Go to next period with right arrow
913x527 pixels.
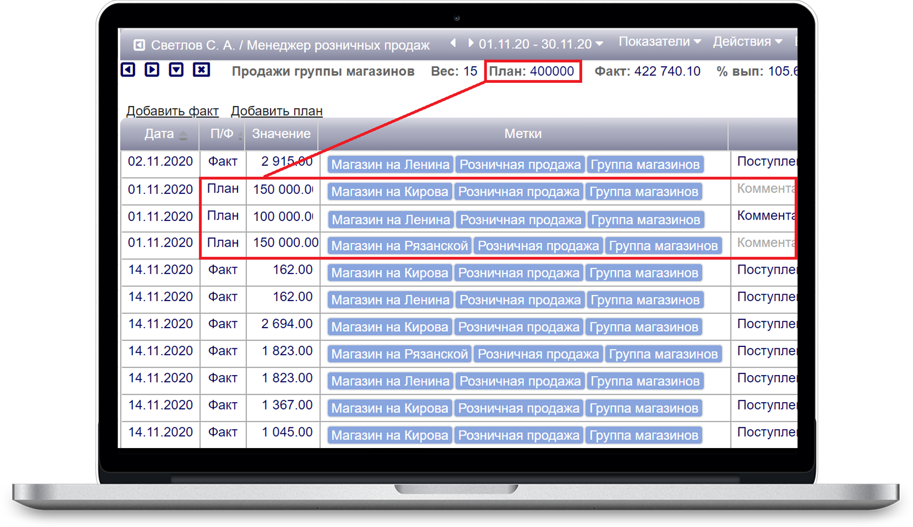[x=471, y=43]
